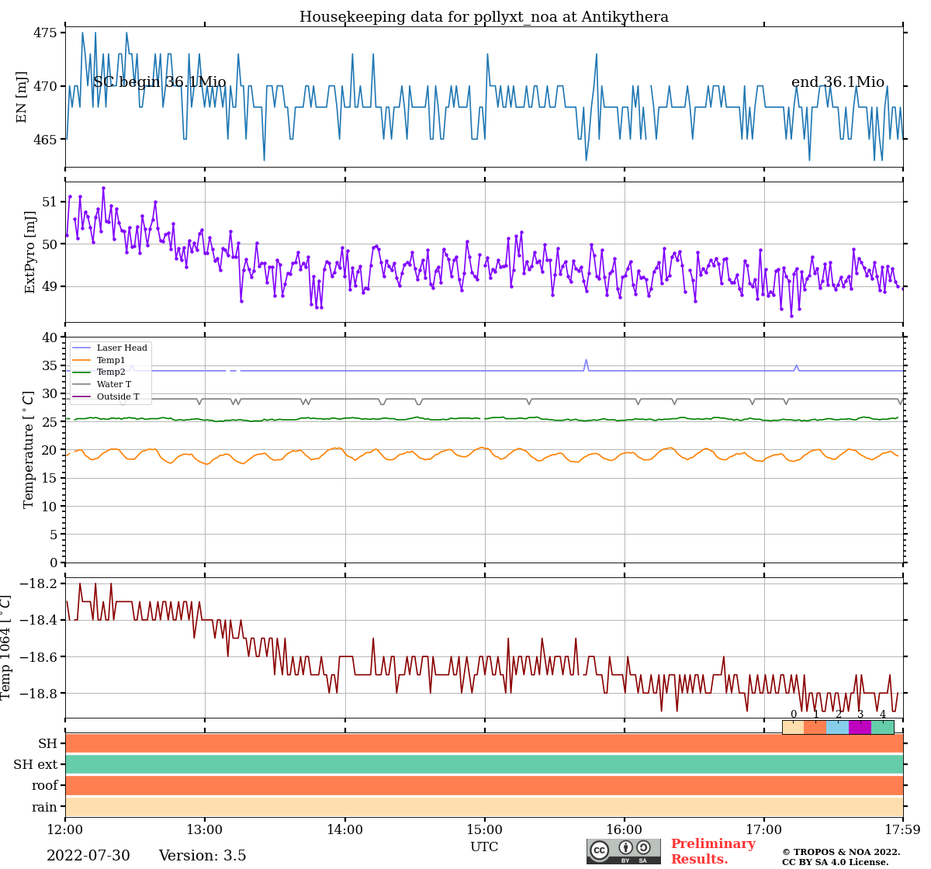Click the Creative Commons CC circle icon
Image resolution: width=931 pixels, height=869 pixels.
click(x=600, y=850)
